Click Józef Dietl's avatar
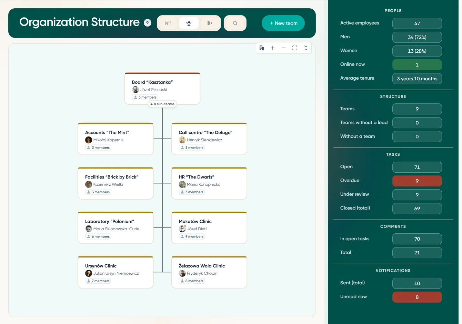 click(x=182, y=229)
